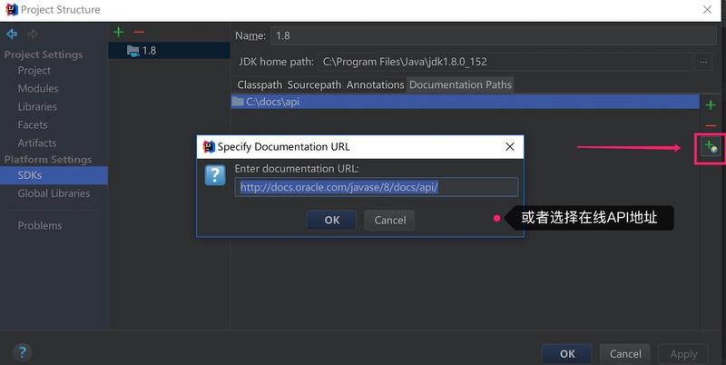Open Modules settings
Viewport: 726px width, 365px height.
tap(38, 88)
